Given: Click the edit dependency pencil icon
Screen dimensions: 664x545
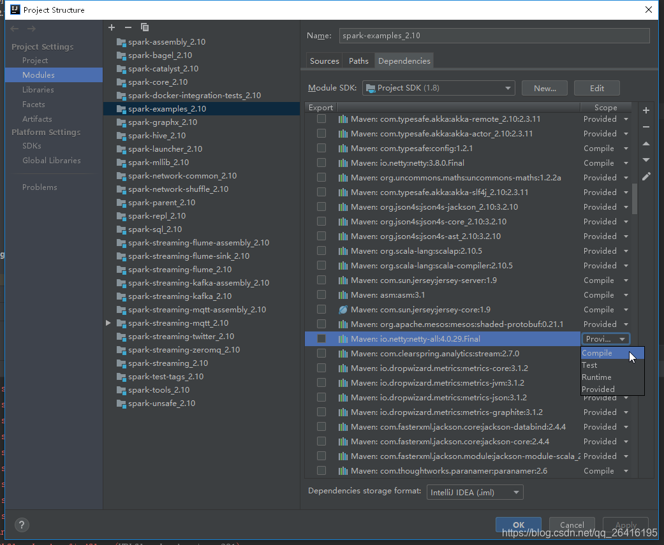Looking at the screenshot, I should coord(646,177).
